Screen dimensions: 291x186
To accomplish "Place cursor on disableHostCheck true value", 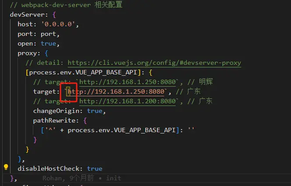I will coord(95,168).
